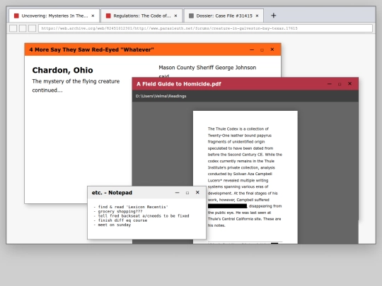Switch to the Uncovering: Mysteries tab
The image size is (382, 286).
[54, 16]
